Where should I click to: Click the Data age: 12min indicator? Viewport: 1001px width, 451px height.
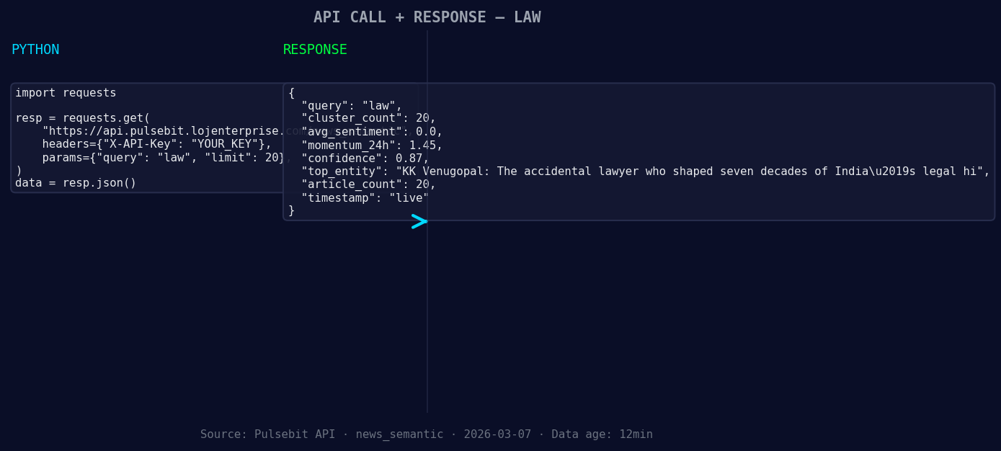click(602, 434)
